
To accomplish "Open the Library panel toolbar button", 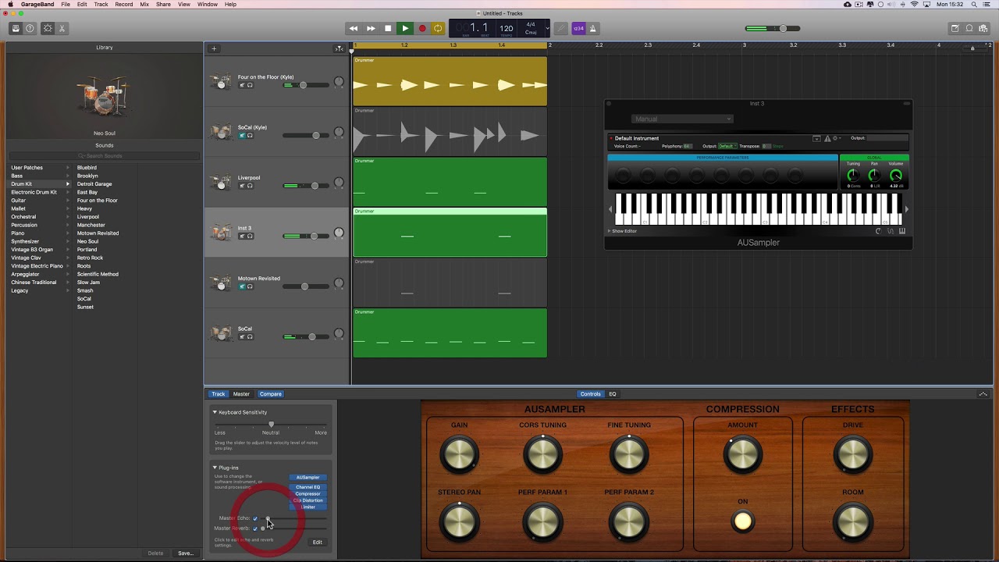I will (x=15, y=29).
